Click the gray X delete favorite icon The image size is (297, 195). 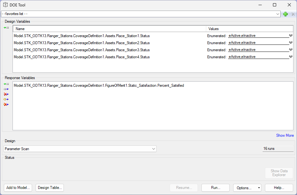click(x=293, y=14)
